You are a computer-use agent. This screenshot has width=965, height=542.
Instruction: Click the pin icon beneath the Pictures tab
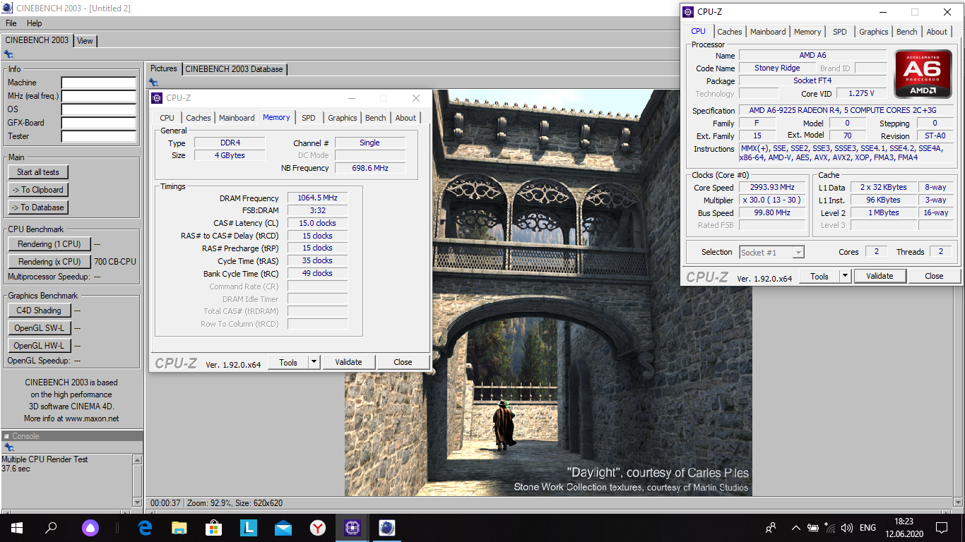(153, 83)
